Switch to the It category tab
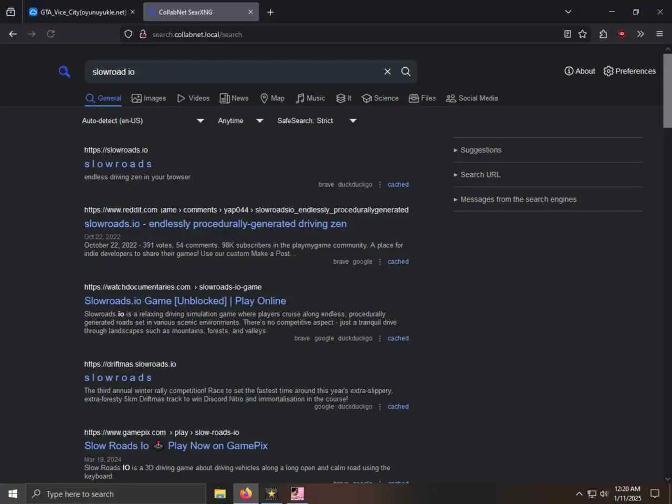This screenshot has height=504, width=672. click(x=344, y=98)
